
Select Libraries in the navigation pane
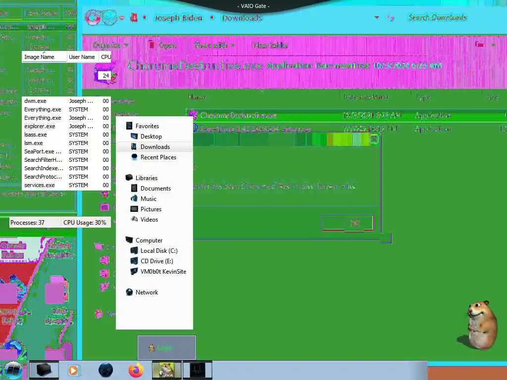click(146, 178)
